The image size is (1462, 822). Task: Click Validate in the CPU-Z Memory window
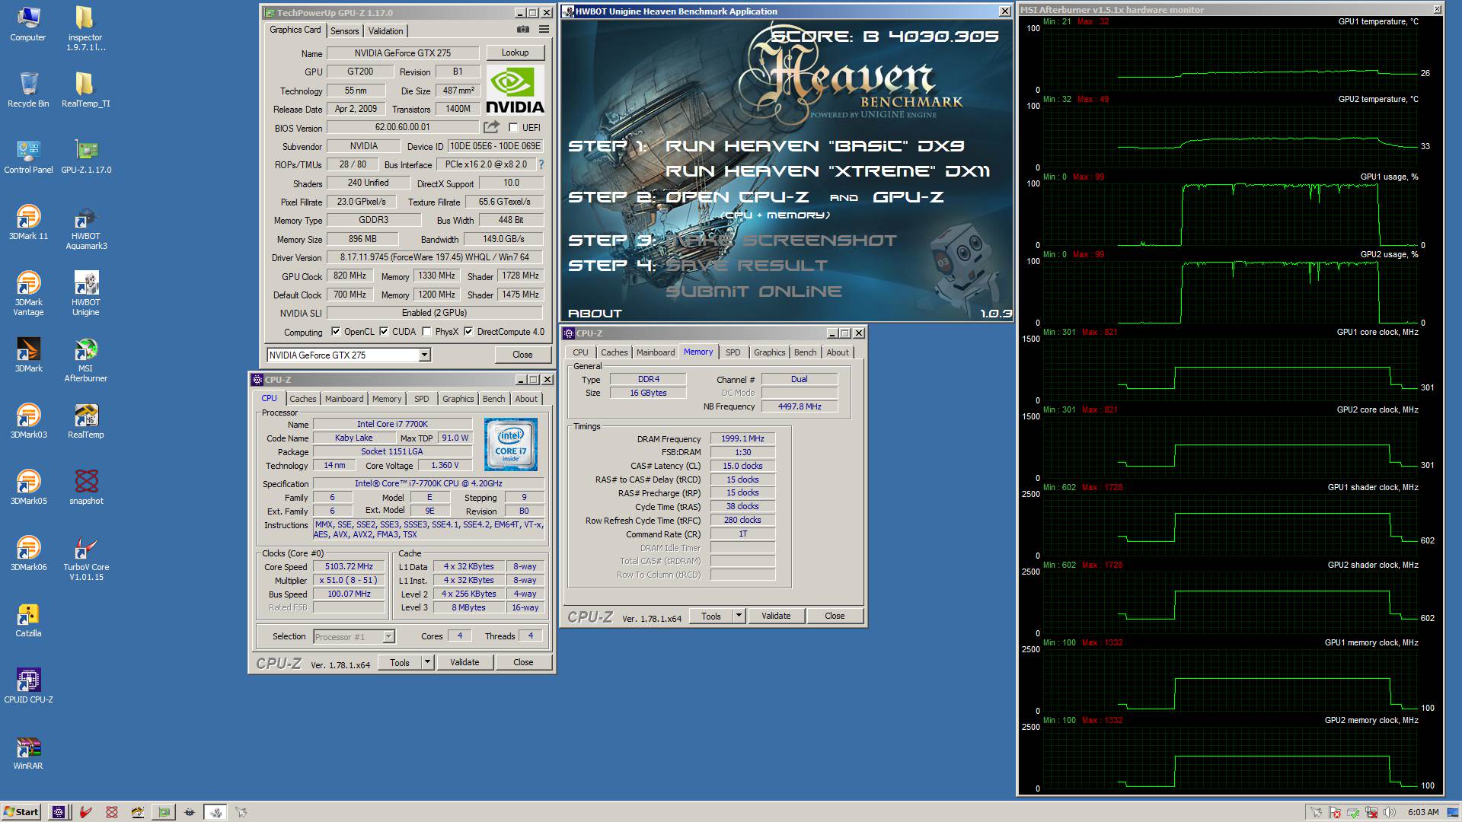coord(776,616)
